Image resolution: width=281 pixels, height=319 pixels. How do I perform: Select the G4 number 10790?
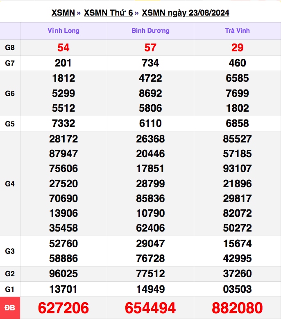(150, 213)
